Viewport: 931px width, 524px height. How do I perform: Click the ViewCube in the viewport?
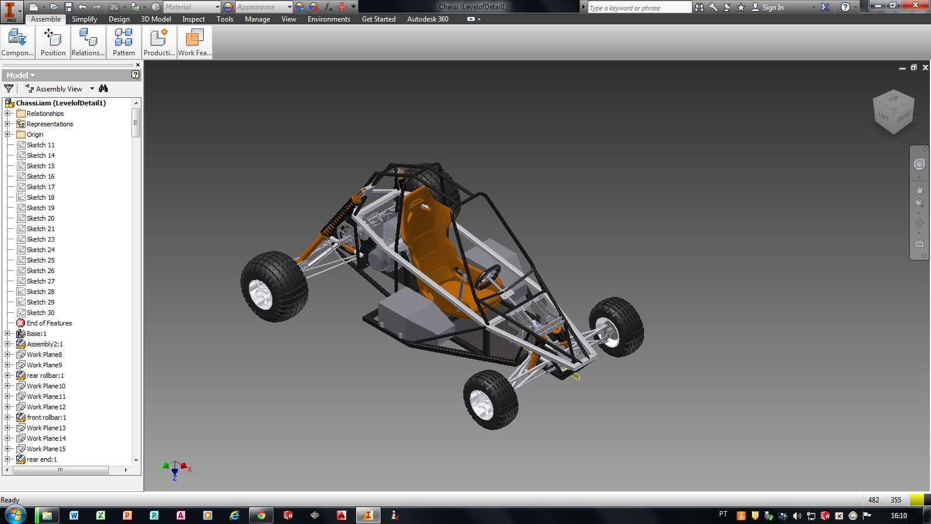click(894, 111)
